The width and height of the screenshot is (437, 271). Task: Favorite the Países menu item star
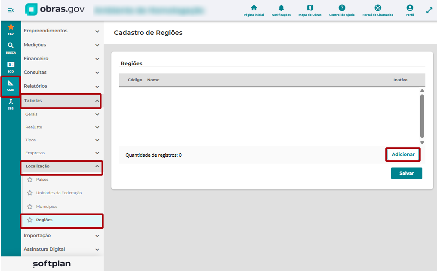pos(30,180)
